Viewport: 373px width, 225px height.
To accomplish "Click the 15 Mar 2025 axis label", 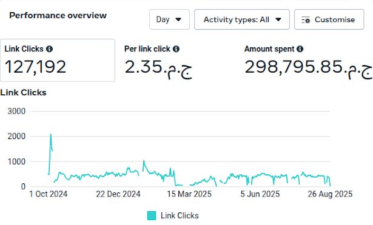I will coord(189,194).
